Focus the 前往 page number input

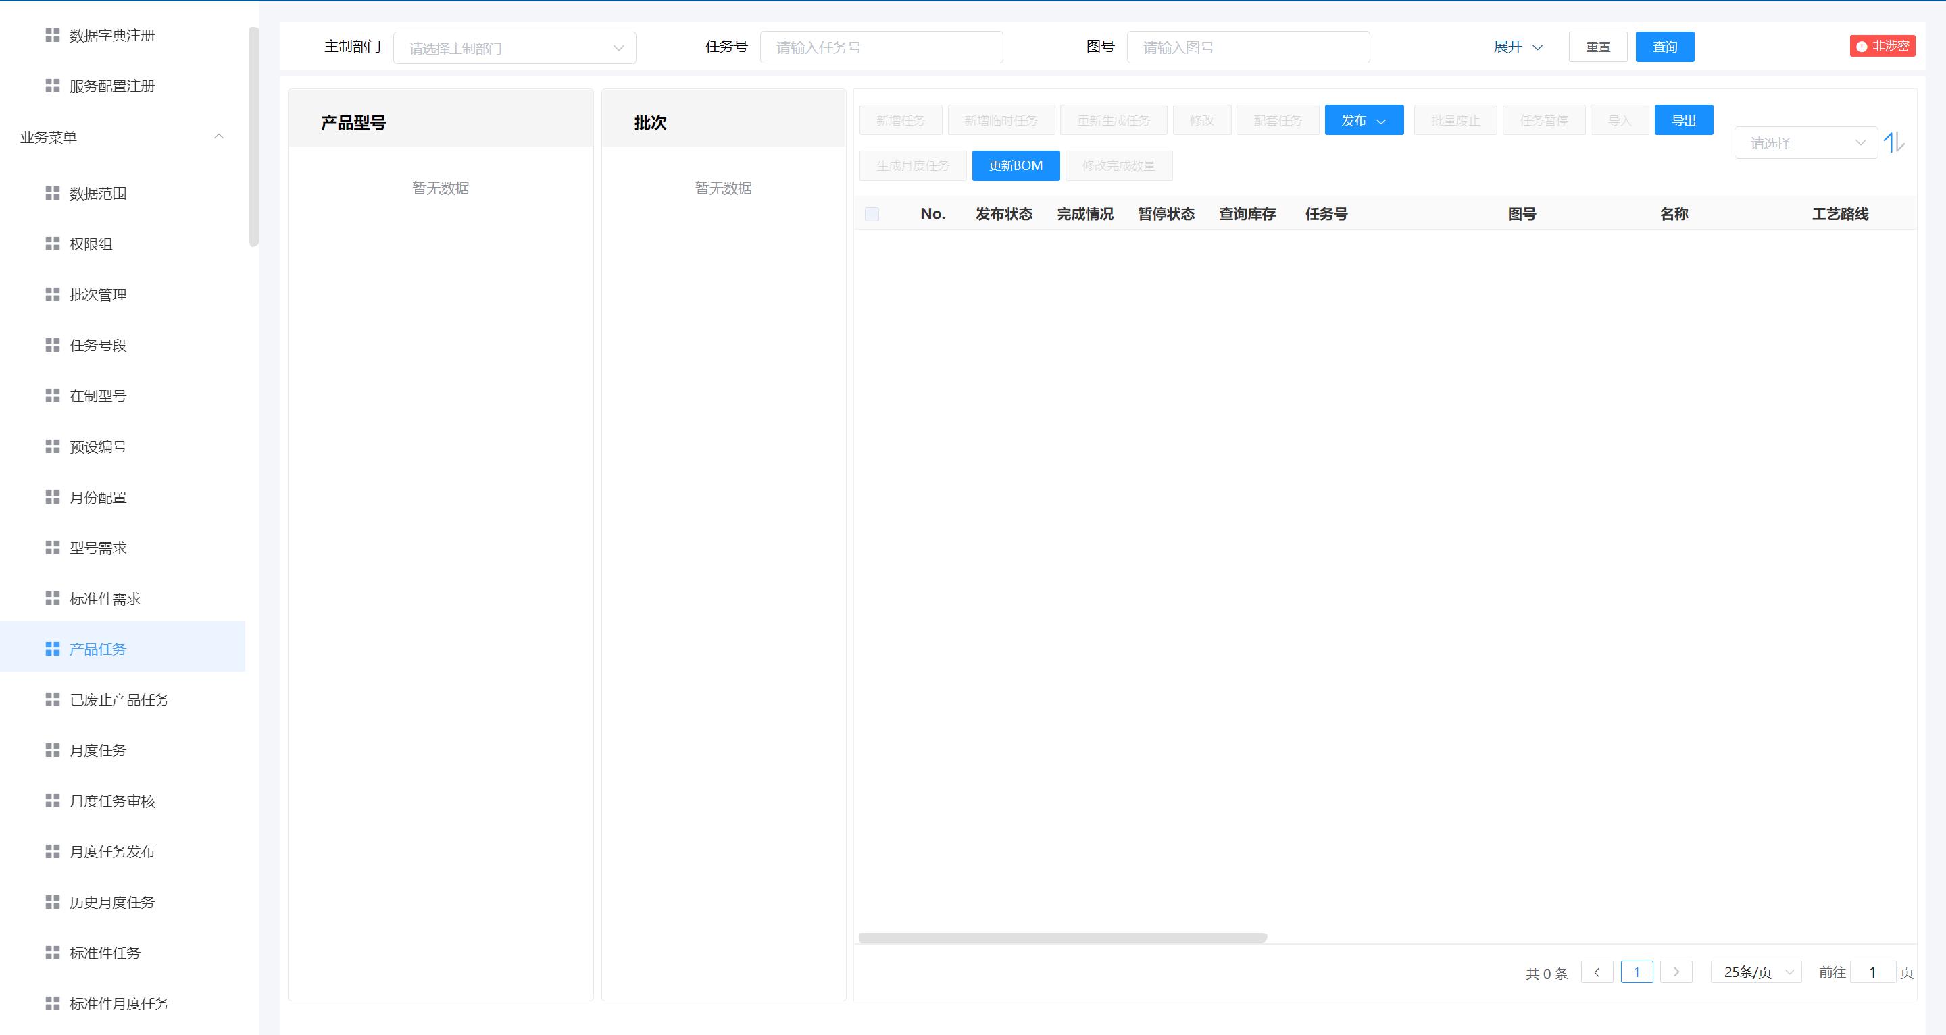click(x=1873, y=972)
